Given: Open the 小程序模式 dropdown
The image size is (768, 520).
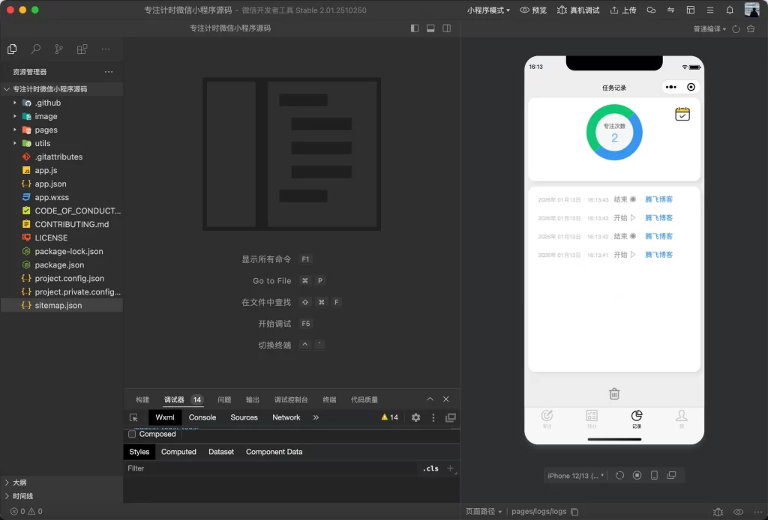Looking at the screenshot, I should (488, 10).
